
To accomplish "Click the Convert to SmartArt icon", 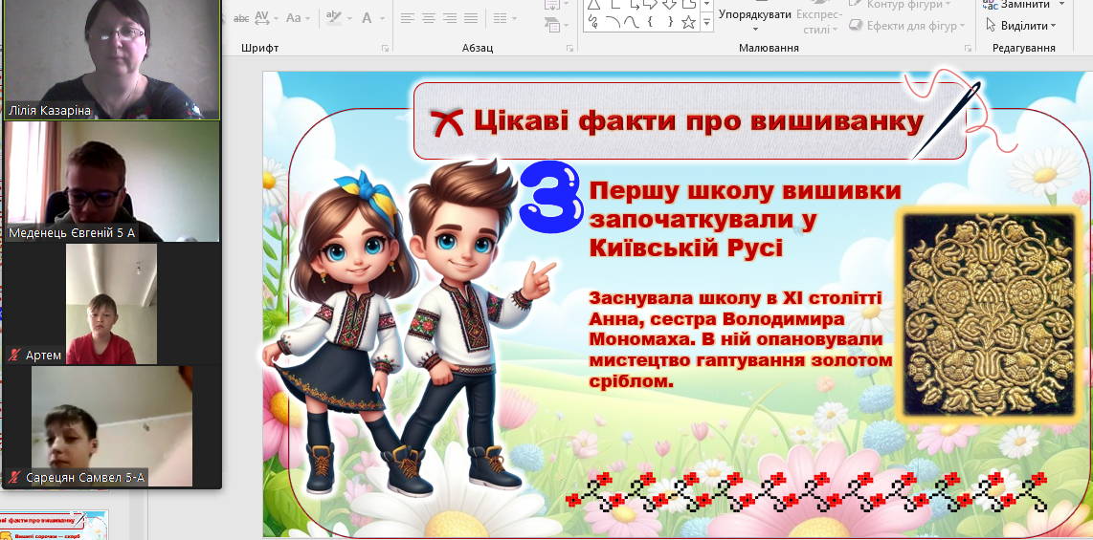I will 550,25.
